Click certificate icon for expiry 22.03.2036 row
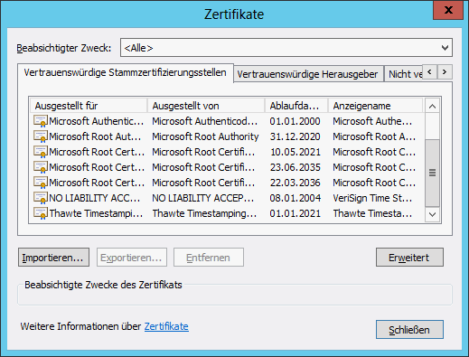The width and height of the screenshot is (469, 357). pyautogui.click(x=41, y=183)
